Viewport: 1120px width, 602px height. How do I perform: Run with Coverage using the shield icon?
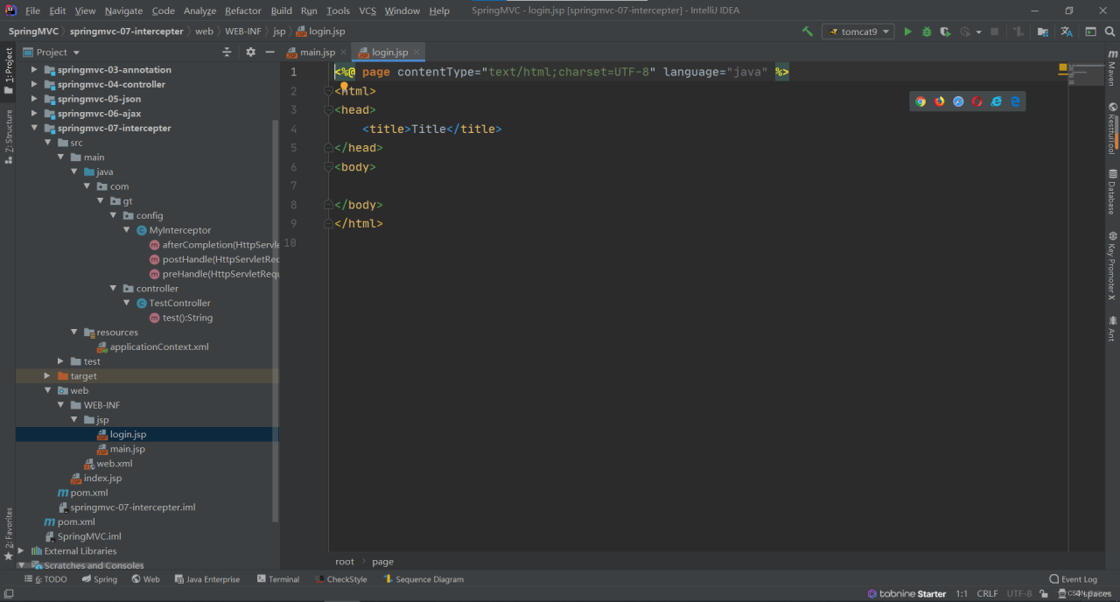[945, 31]
